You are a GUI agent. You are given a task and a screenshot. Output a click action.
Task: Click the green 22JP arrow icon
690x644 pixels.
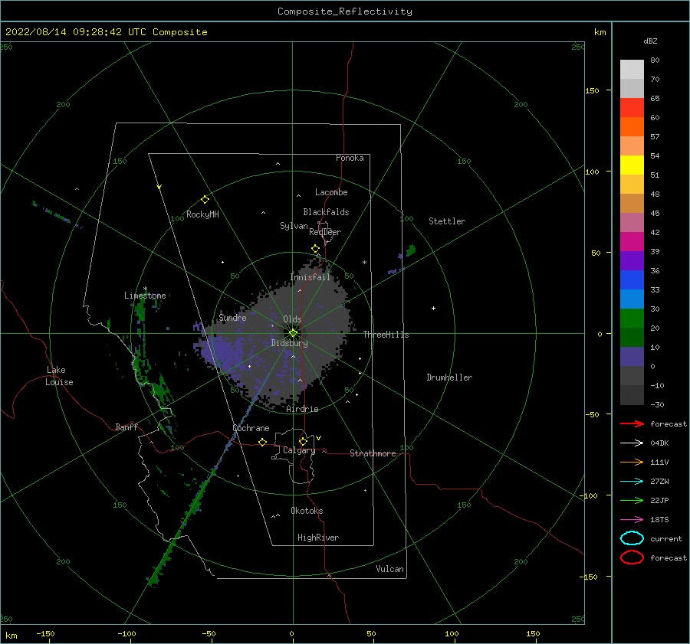click(x=632, y=500)
